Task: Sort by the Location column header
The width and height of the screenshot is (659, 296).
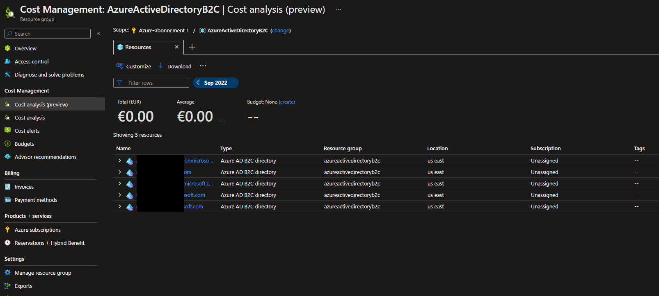Action: click(x=437, y=148)
